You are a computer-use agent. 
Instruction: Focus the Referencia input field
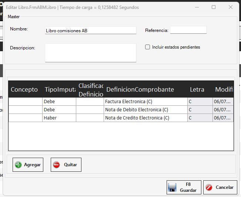click(x=188, y=30)
